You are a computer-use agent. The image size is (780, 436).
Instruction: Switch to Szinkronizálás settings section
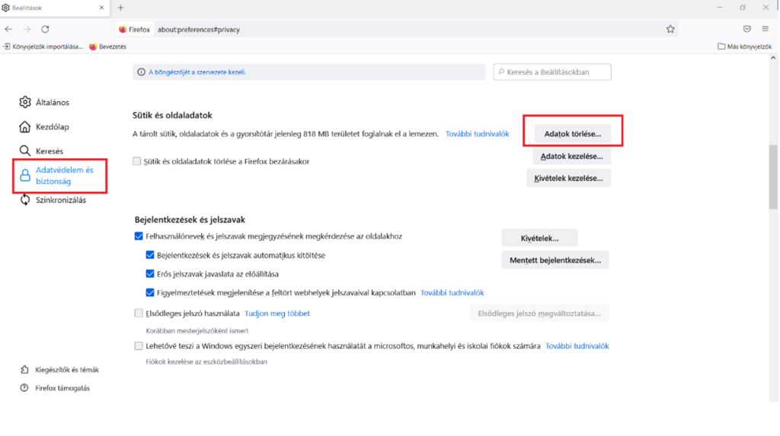click(x=60, y=200)
